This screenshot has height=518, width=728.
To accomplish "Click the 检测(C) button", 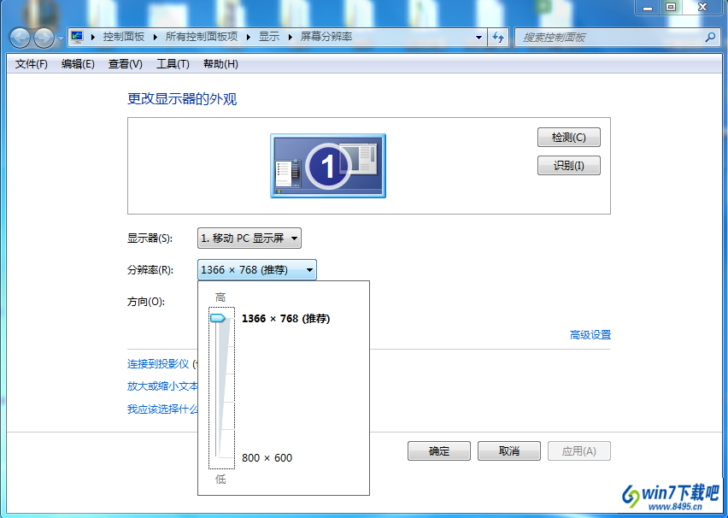I will 569,138.
